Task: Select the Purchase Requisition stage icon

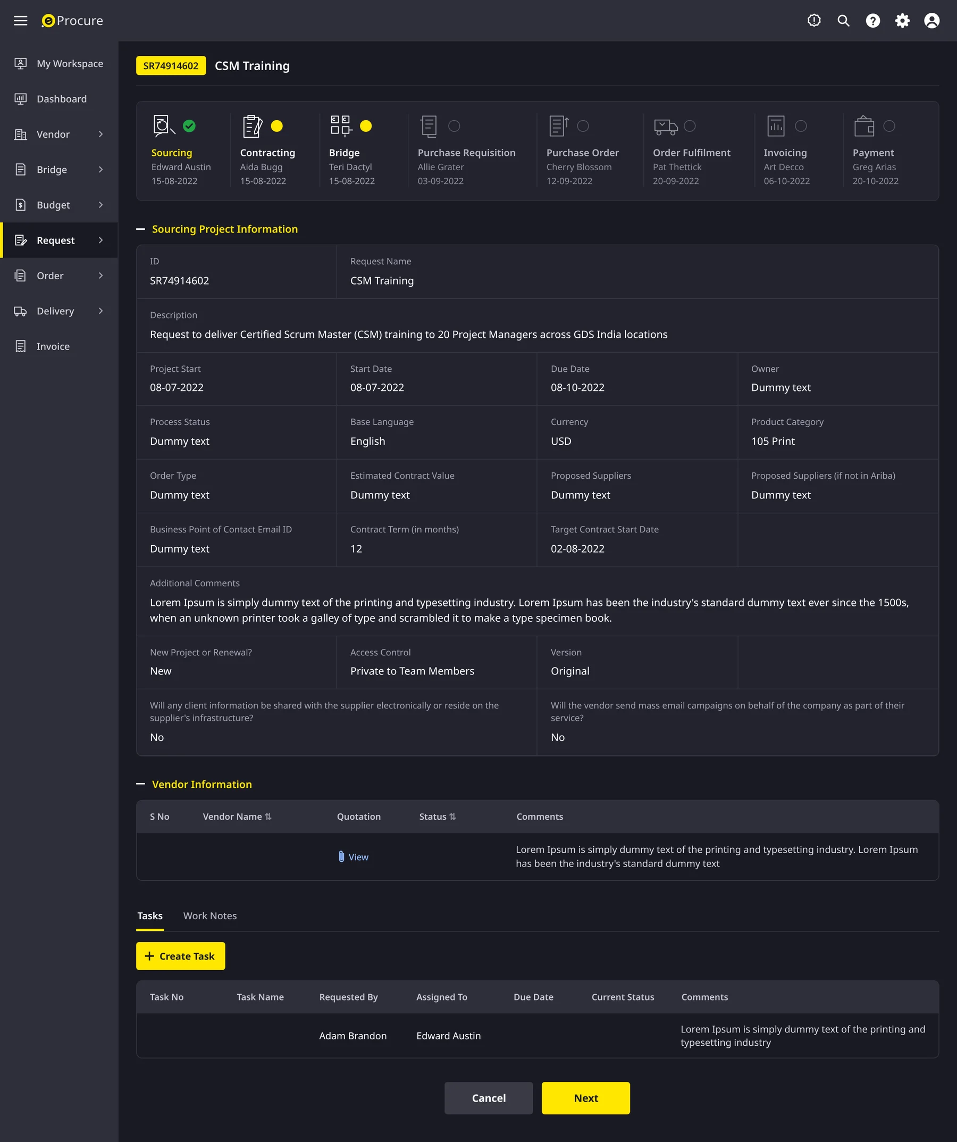Action: click(x=429, y=126)
